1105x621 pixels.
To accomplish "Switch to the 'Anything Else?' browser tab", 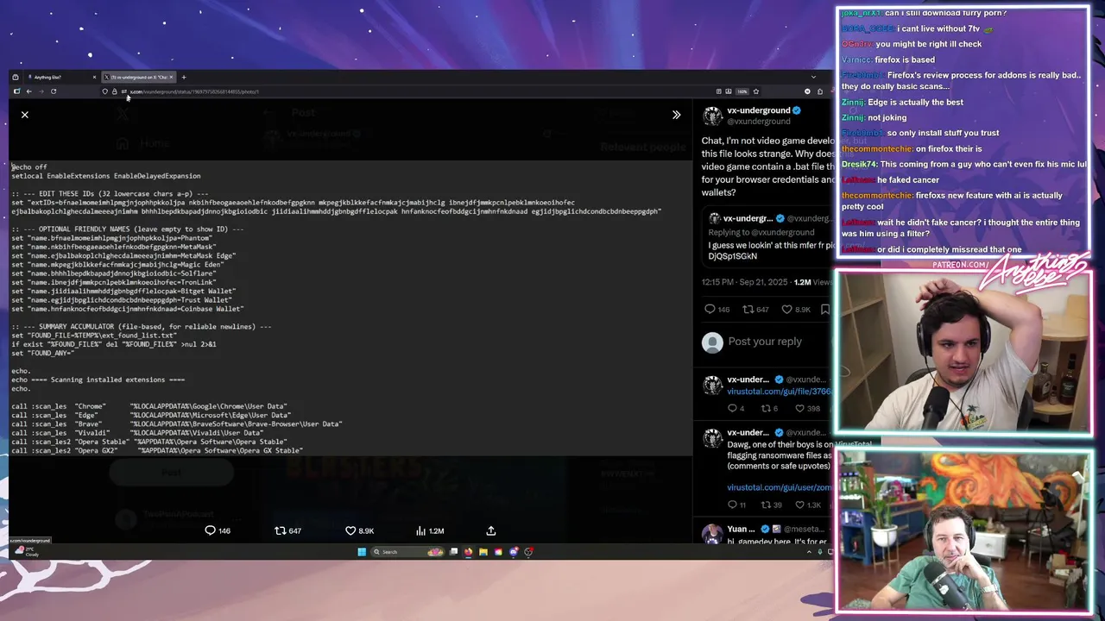I will pyautogui.click(x=60, y=77).
